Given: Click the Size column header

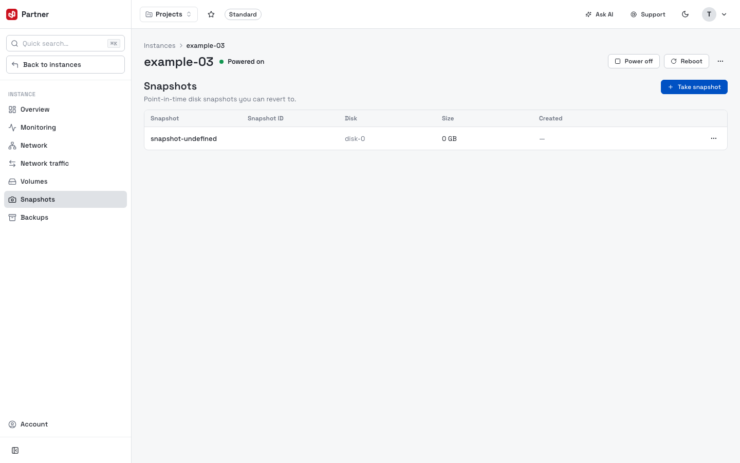Looking at the screenshot, I should tap(448, 118).
